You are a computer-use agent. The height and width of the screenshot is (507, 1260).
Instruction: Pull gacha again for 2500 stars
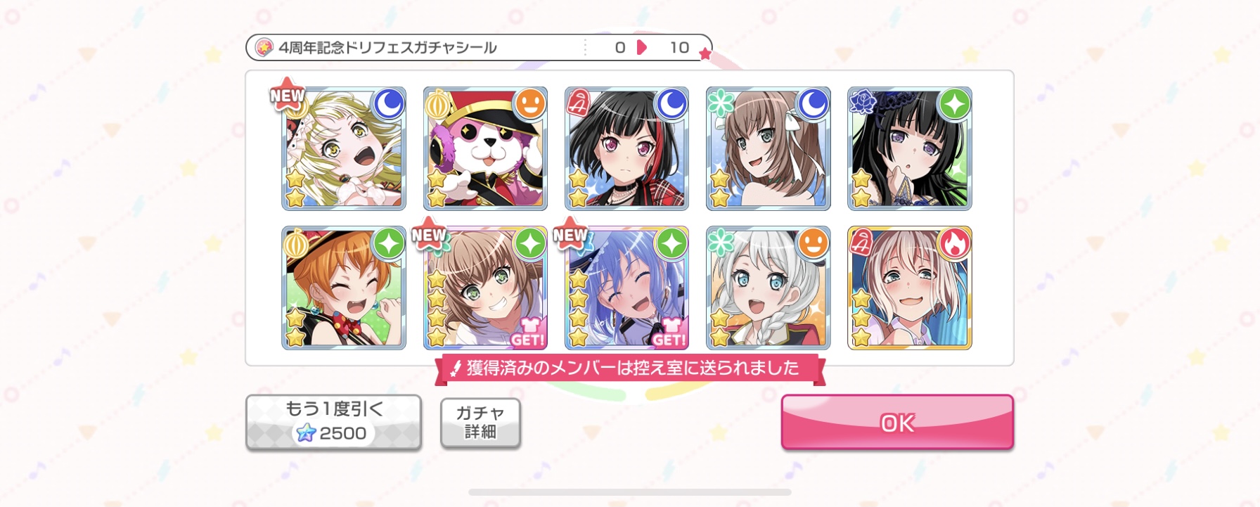[x=333, y=422]
